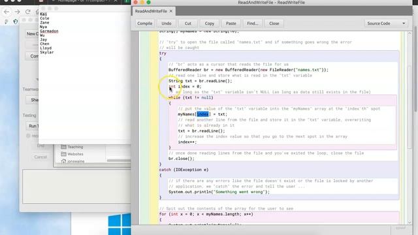
Task: Click the Close button in the editor toolbar
Action: pos(274,23)
